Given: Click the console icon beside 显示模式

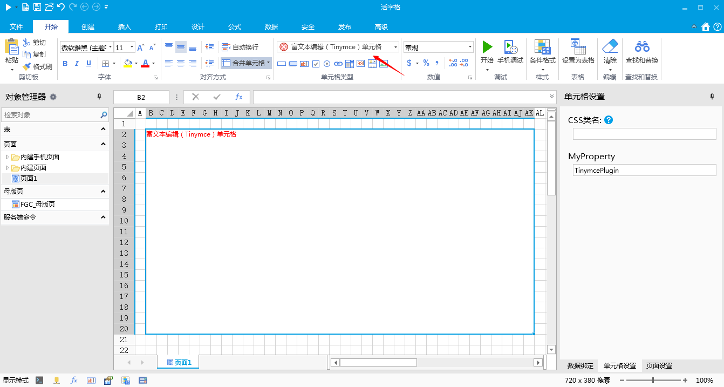Looking at the screenshot, I should pos(39,381).
